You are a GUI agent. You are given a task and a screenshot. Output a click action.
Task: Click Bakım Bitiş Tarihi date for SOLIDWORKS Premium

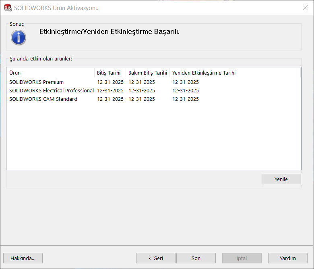142,82
